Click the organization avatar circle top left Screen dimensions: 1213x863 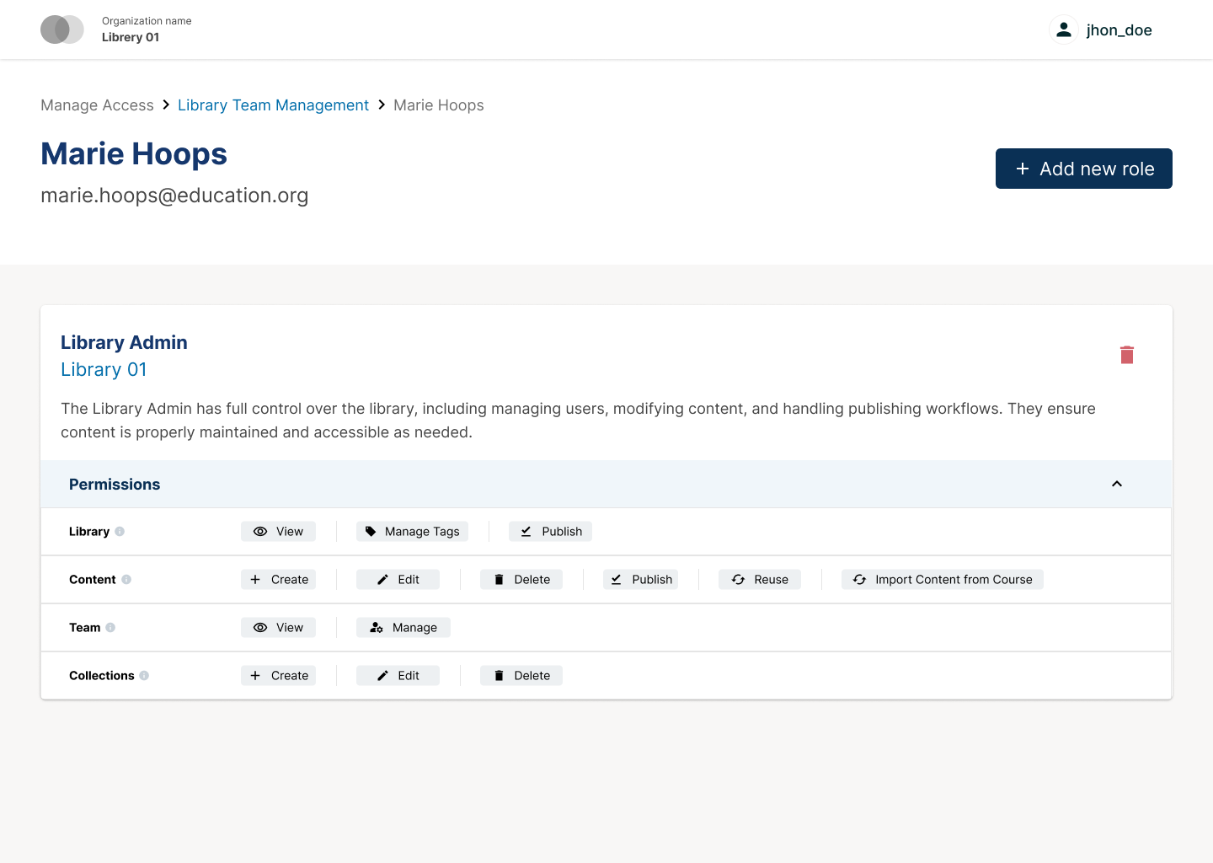click(61, 29)
